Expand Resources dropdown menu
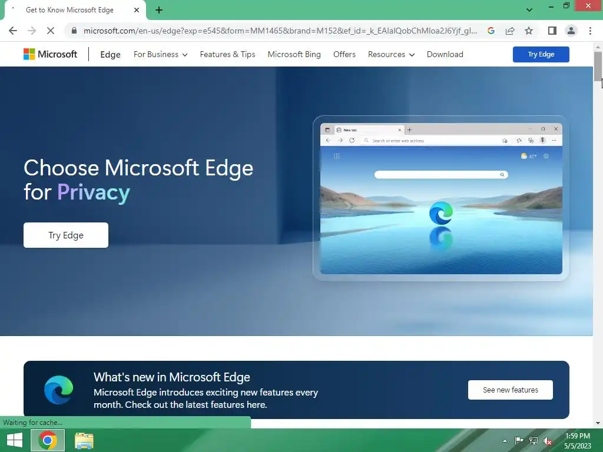This screenshot has height=452, width=603. (391, 55)
